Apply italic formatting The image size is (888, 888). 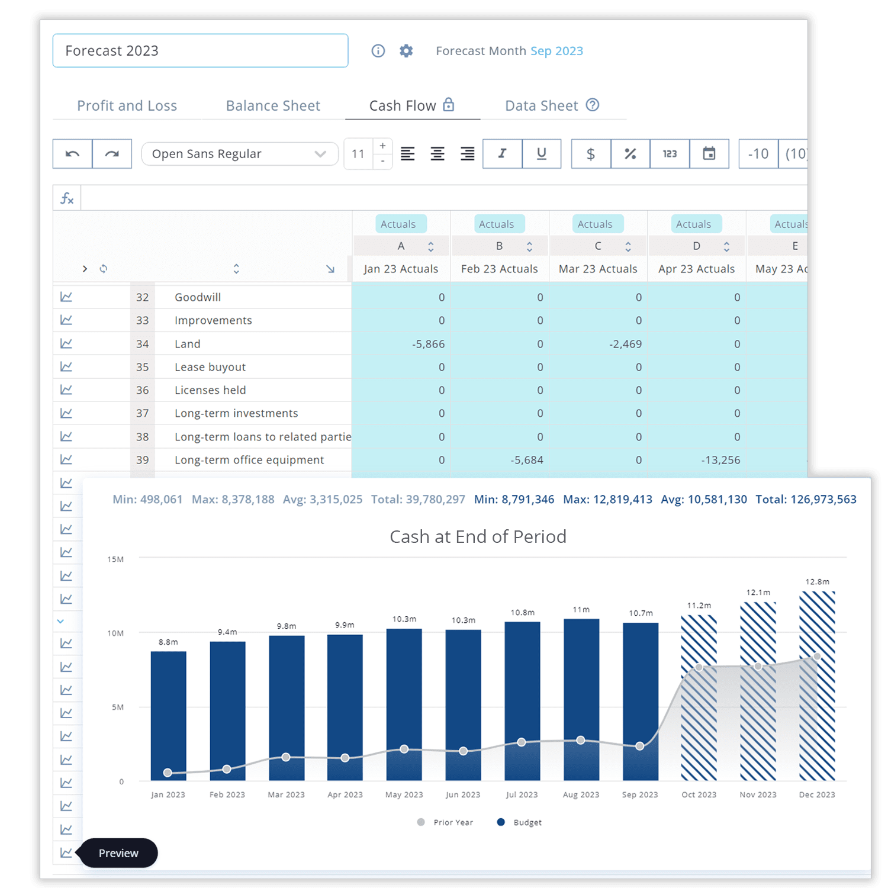502,154
